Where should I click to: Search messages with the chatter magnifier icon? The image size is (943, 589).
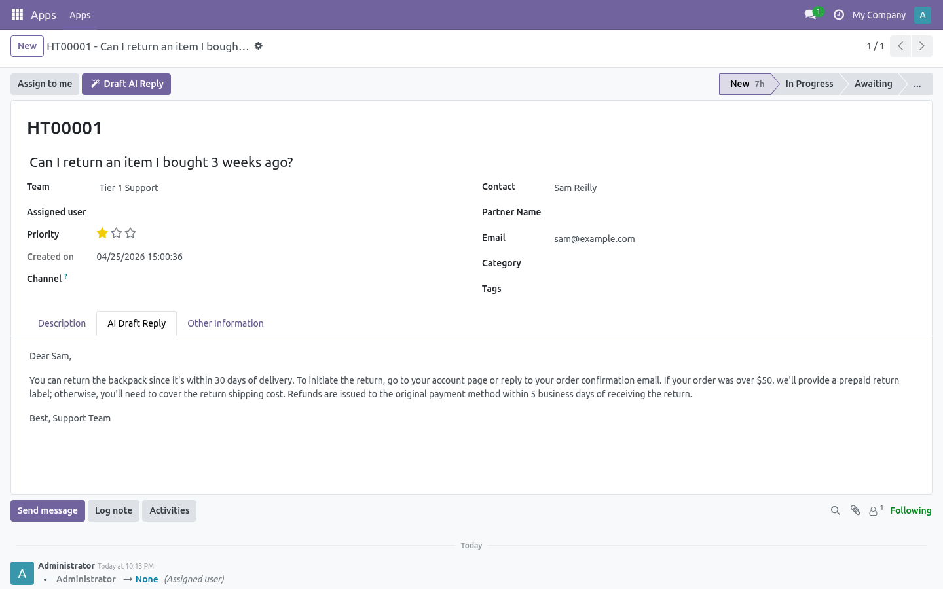point(835,510)
